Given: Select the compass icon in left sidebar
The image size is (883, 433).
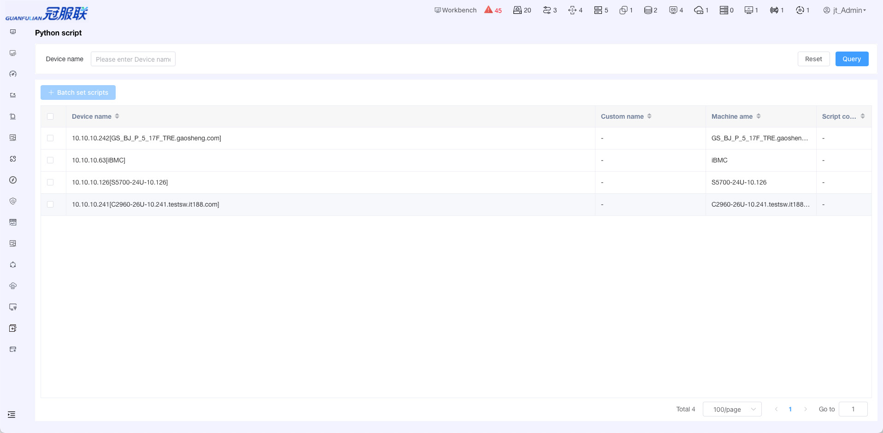Looking at the screenshot, I should pyautogui.click(x=13, y=180).
